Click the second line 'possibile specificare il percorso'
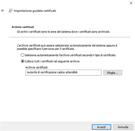This screenshot has width=135, height=131. coord(46,49)
